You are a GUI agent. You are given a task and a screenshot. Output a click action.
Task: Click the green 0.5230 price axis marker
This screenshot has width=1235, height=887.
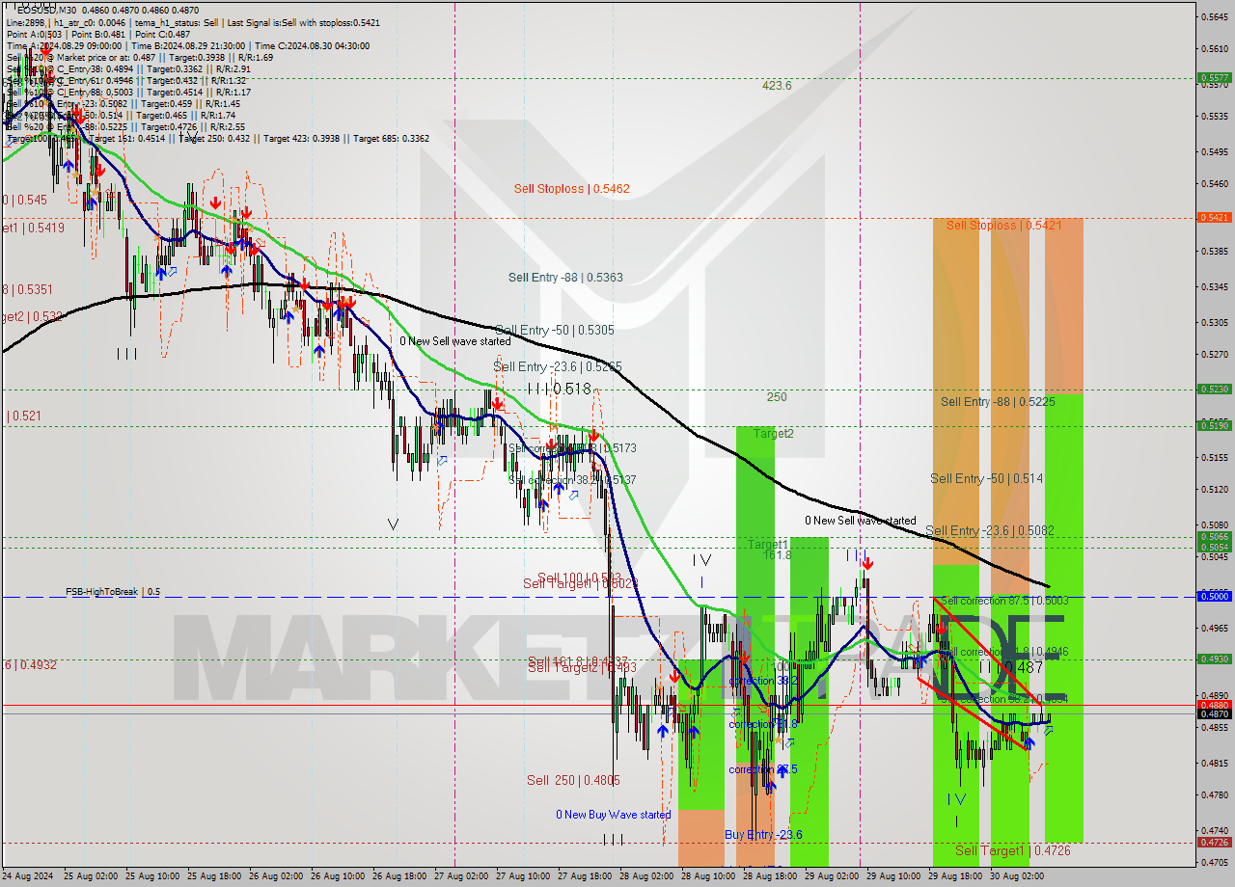coord(1213,390)
